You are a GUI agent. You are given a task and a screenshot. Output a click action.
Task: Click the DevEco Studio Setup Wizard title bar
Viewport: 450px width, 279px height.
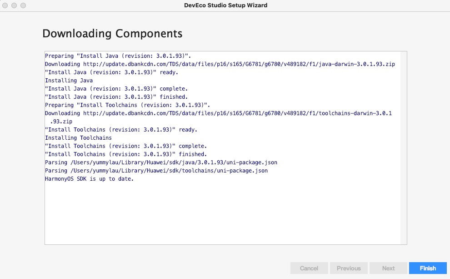click(225, 5)
